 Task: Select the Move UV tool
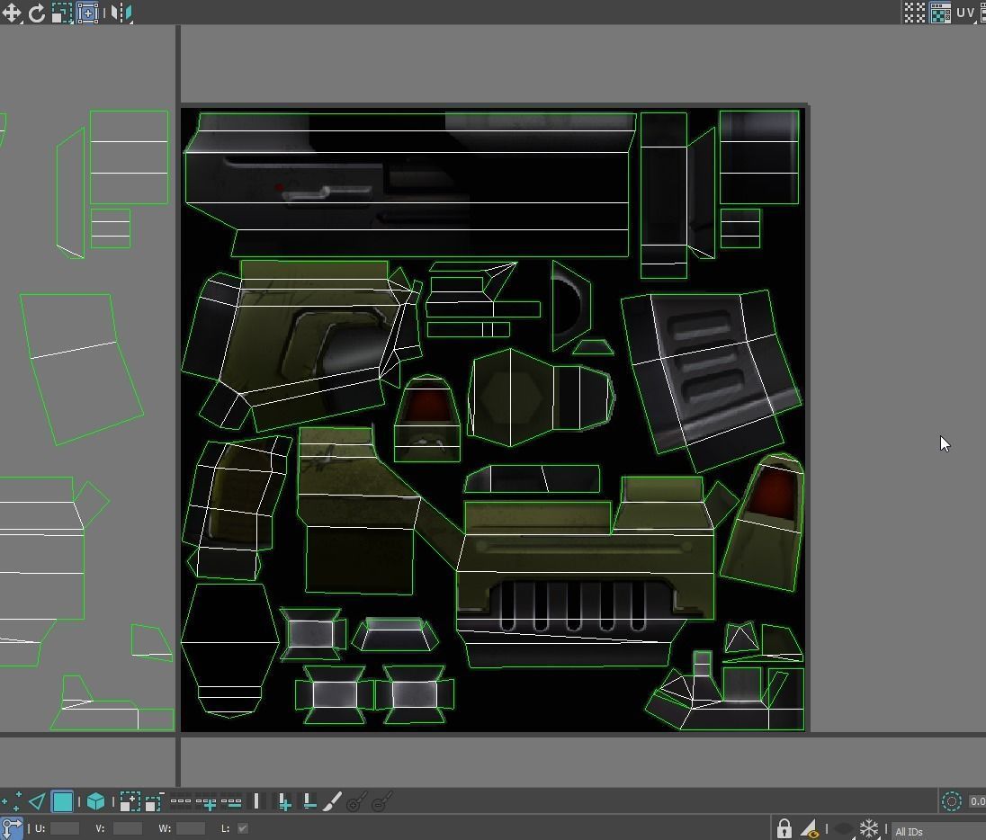[12, 13]
